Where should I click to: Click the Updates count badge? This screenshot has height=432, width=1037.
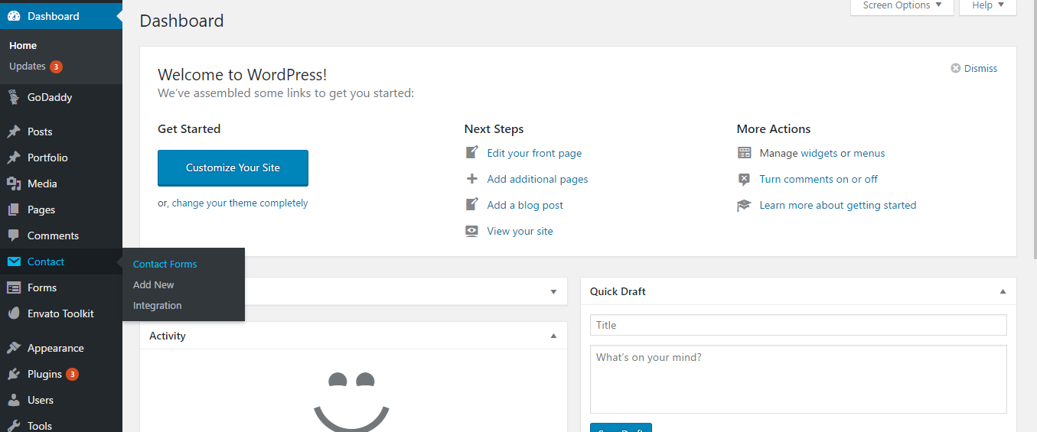pyautogui.click(x=56, y=67)
